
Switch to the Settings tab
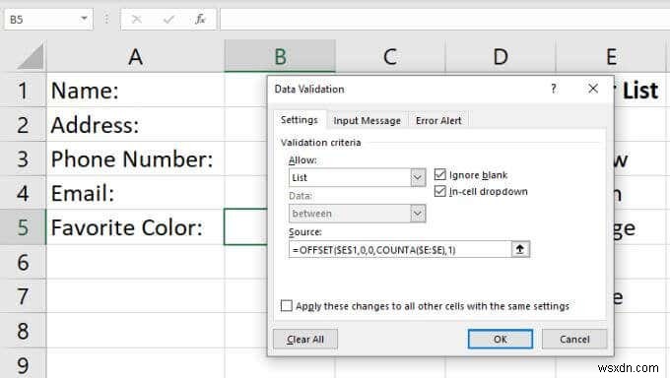point(300,120)
